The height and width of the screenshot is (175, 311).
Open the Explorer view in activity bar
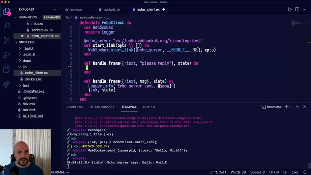[x=7, y=12]
